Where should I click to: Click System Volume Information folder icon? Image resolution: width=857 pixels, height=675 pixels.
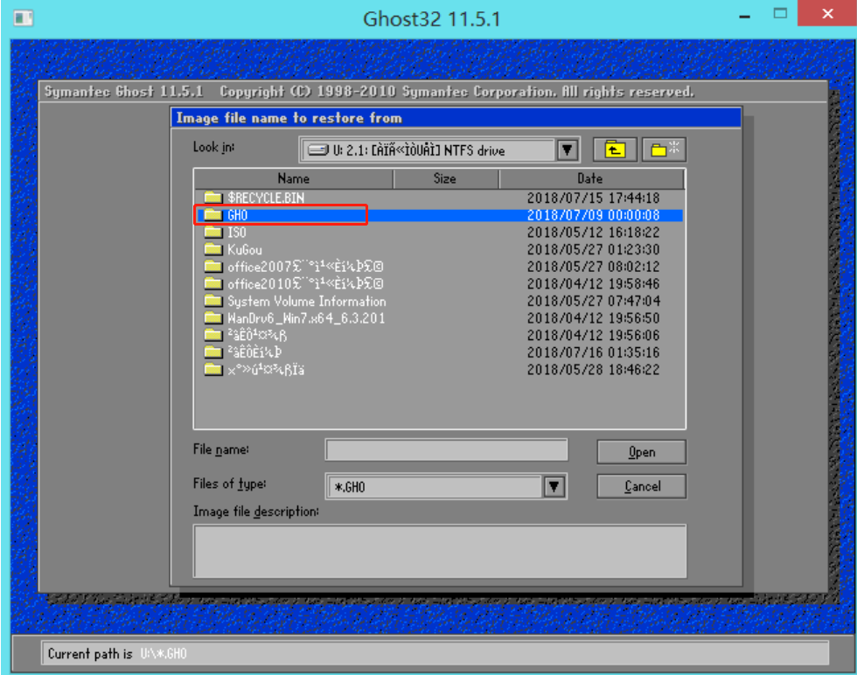point(213,301)
